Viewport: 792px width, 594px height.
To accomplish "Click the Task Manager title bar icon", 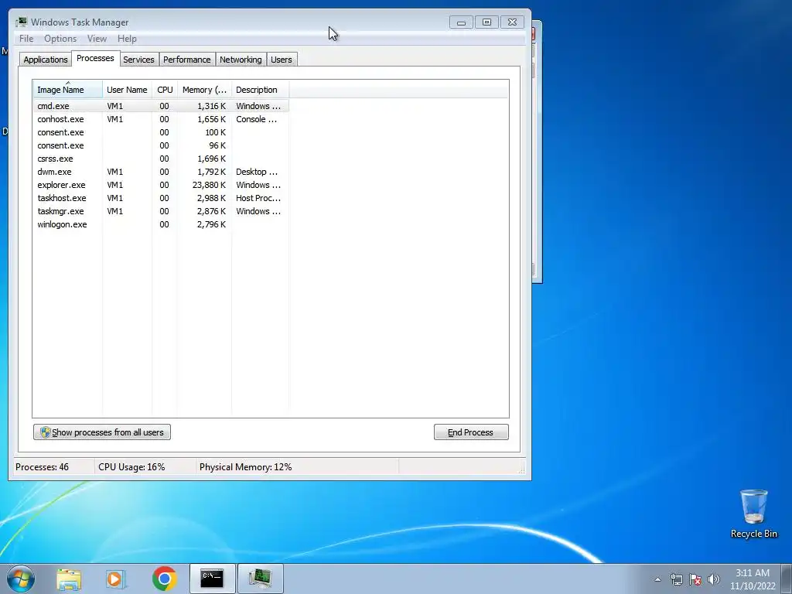I will pyautogui.click(x=21, y=22).
